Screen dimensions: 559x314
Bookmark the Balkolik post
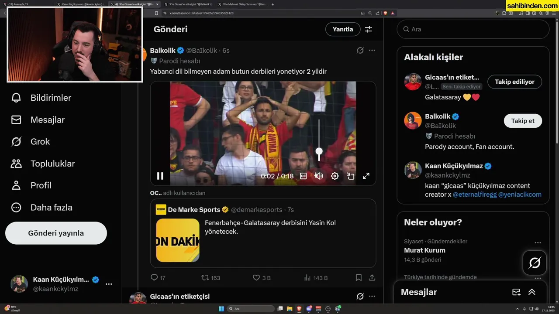coord(359,277)
